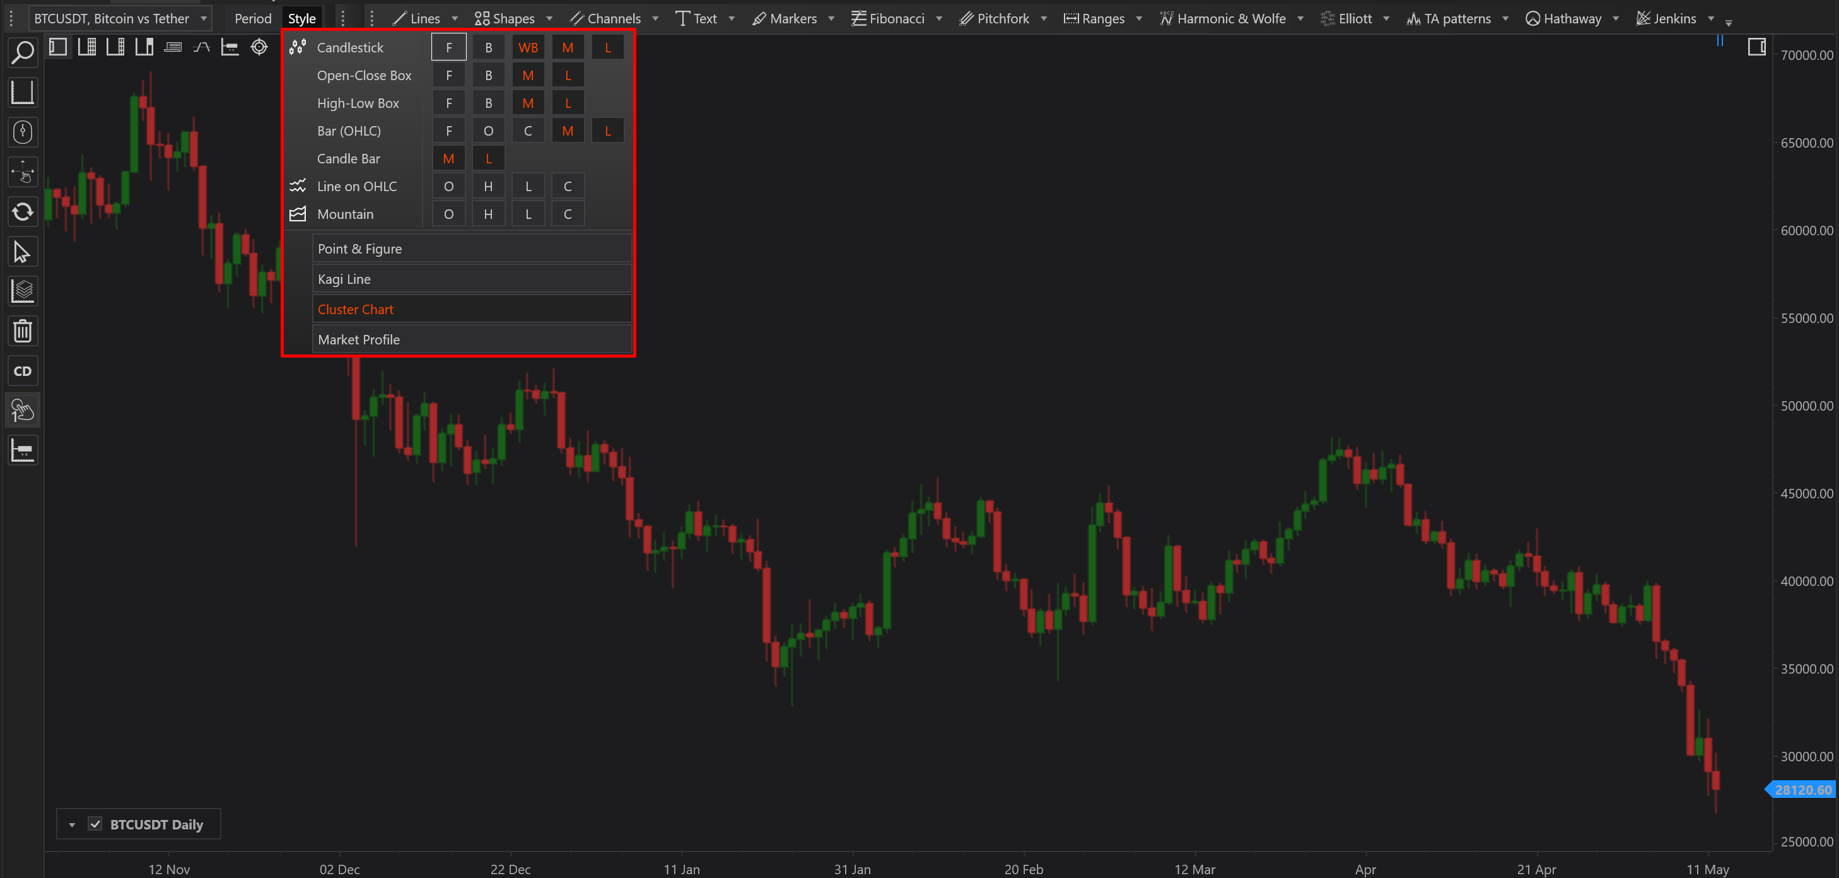Viewport: 1839px width, 878px height.
Task: Select Mountain C style option
Action: [568, 214]
